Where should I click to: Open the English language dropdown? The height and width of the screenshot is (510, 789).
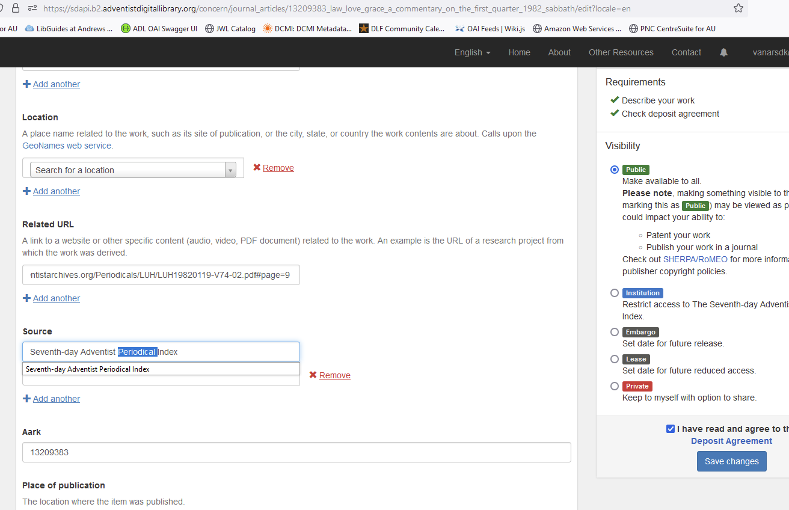472,52
